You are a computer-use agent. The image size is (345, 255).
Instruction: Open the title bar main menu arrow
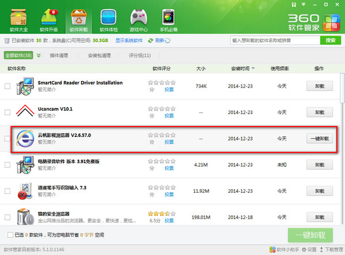[x=304, y=4]
